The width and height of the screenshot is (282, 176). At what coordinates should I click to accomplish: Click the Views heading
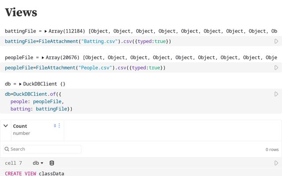click(x=21, y=12)
